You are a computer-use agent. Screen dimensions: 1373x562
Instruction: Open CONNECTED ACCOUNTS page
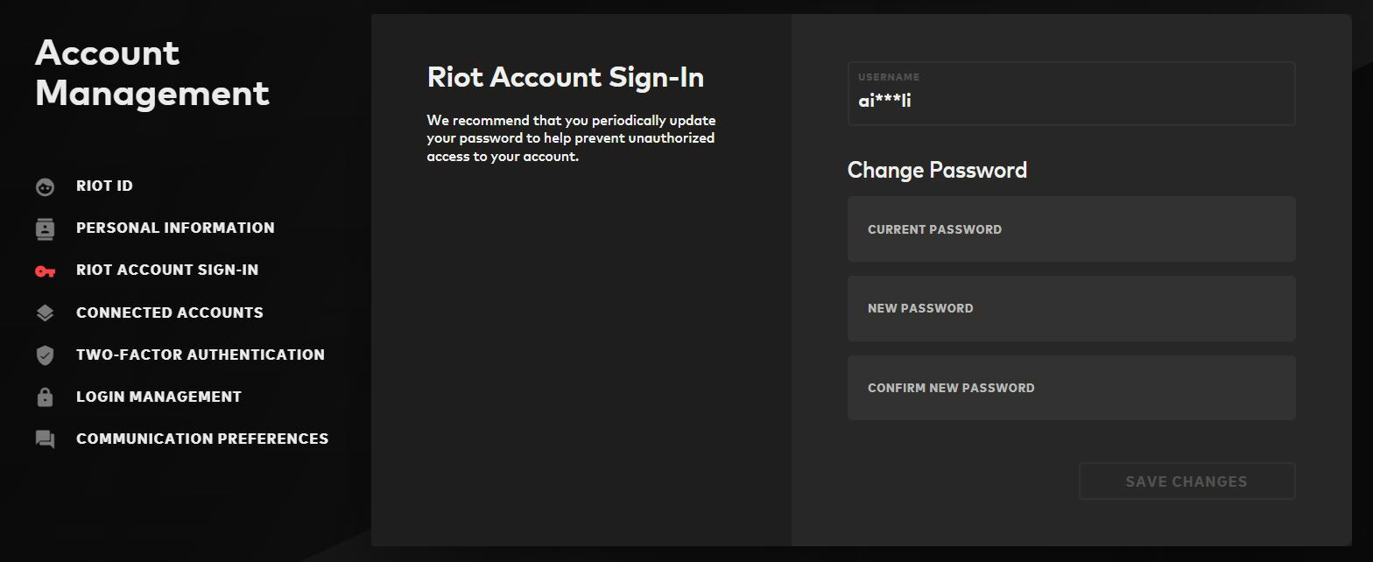170,313
